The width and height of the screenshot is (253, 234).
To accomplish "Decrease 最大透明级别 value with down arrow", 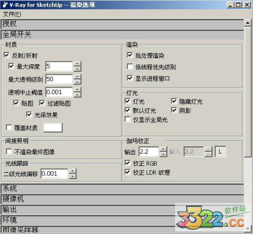I will pyautogui.click(x=77, y=81).
